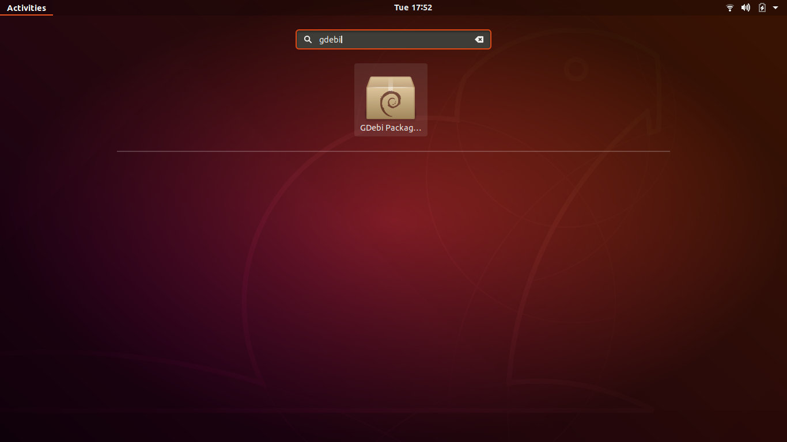The height and width of the screenshot is (442, 787).
Task: Open the Wi-Fi network indicator
Action: [x=730, y=7]
